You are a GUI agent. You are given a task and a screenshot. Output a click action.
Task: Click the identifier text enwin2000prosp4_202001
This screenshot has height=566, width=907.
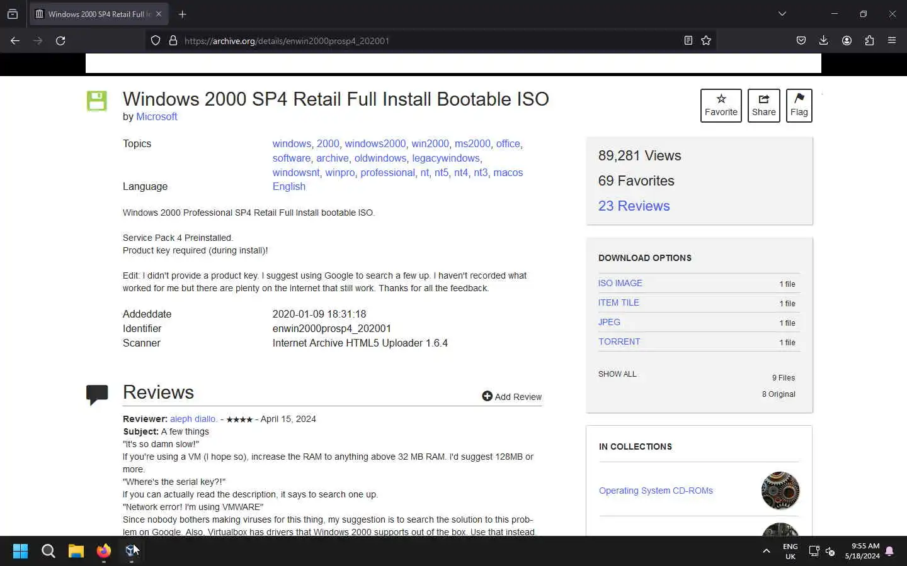pos(332,328)
